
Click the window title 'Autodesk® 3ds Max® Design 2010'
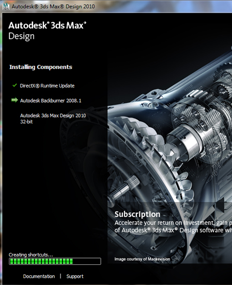pos(53,7)
